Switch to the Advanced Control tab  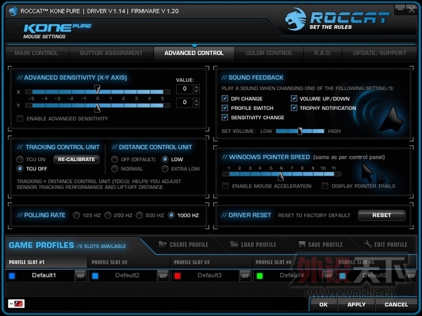194,53
